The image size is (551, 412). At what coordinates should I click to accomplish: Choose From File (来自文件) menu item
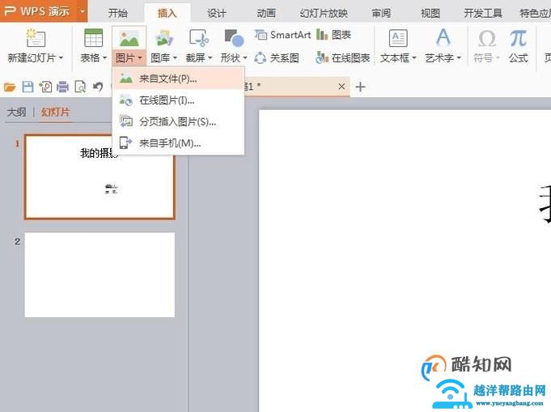pyautogui.click(x=178, y=79)
